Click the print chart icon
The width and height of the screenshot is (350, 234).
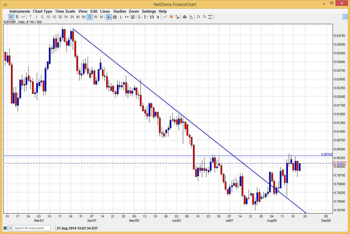[x=185, y=17]
